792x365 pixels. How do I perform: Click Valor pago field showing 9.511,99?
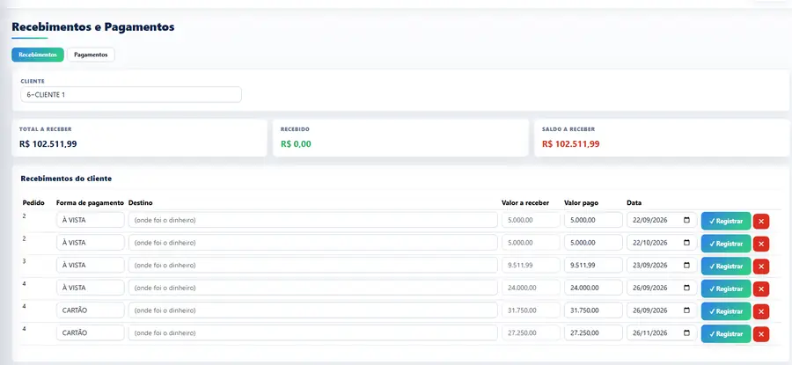593,265
